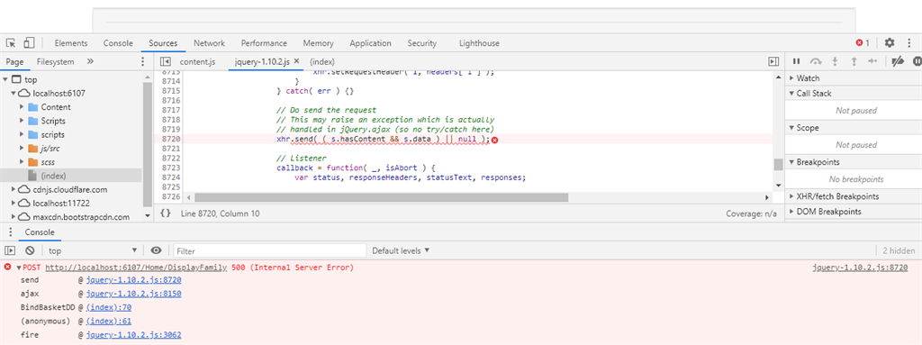This screenshot has height=345, width=922.
Task: Collapse the Call Stack section
Action: click(x=791, y=94)
